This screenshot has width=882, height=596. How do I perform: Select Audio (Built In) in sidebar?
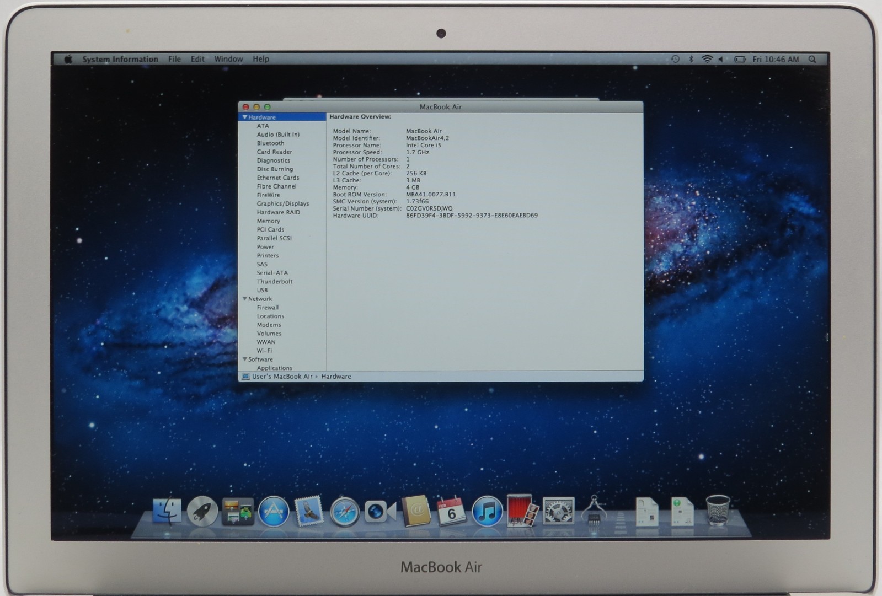(278, 135)
